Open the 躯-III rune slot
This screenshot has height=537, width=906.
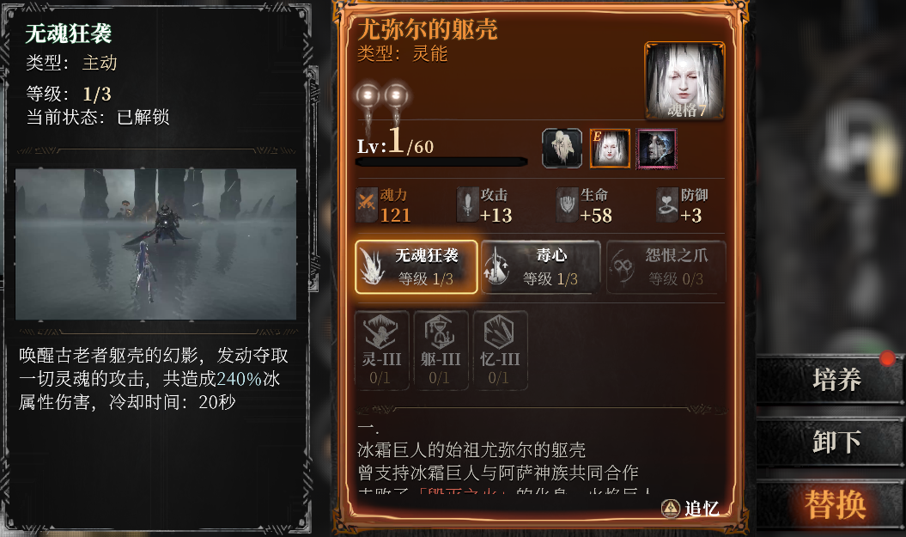(x=441, y=350)
